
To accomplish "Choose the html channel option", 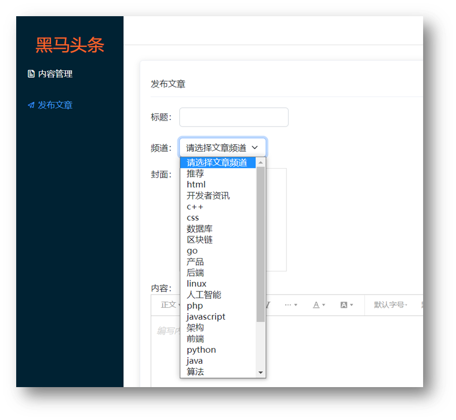I will point(196,185).
